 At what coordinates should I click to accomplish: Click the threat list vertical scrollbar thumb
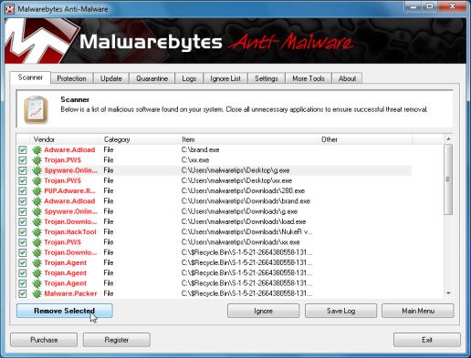tap(448, 179)
